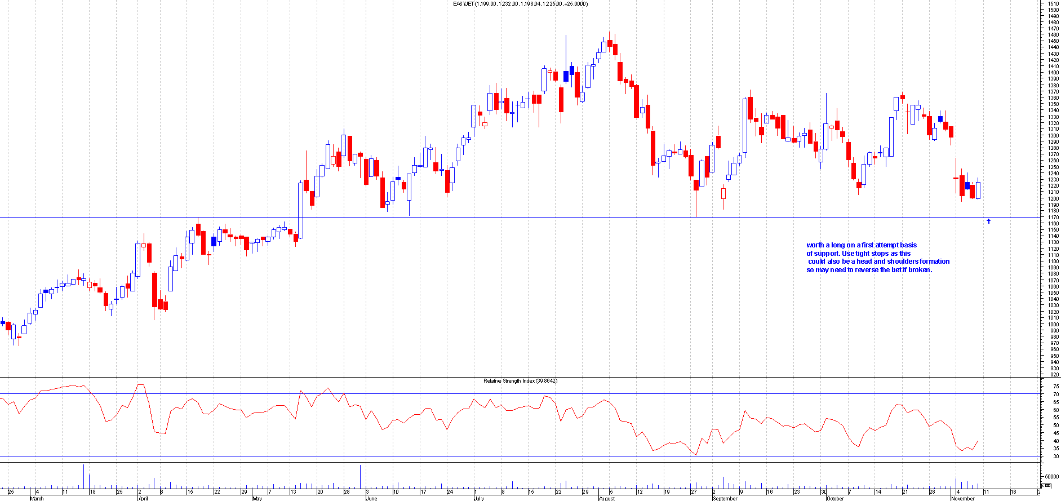1061x501 pixels.
Task: Click the October label on date axis
Action: tap(835, 498)
